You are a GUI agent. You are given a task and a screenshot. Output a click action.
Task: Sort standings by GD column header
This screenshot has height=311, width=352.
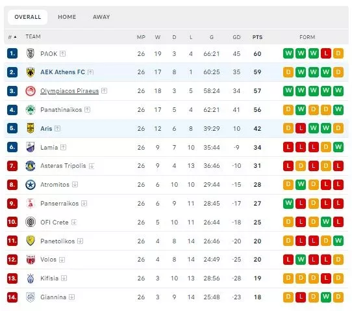click(x=236, y=37)
